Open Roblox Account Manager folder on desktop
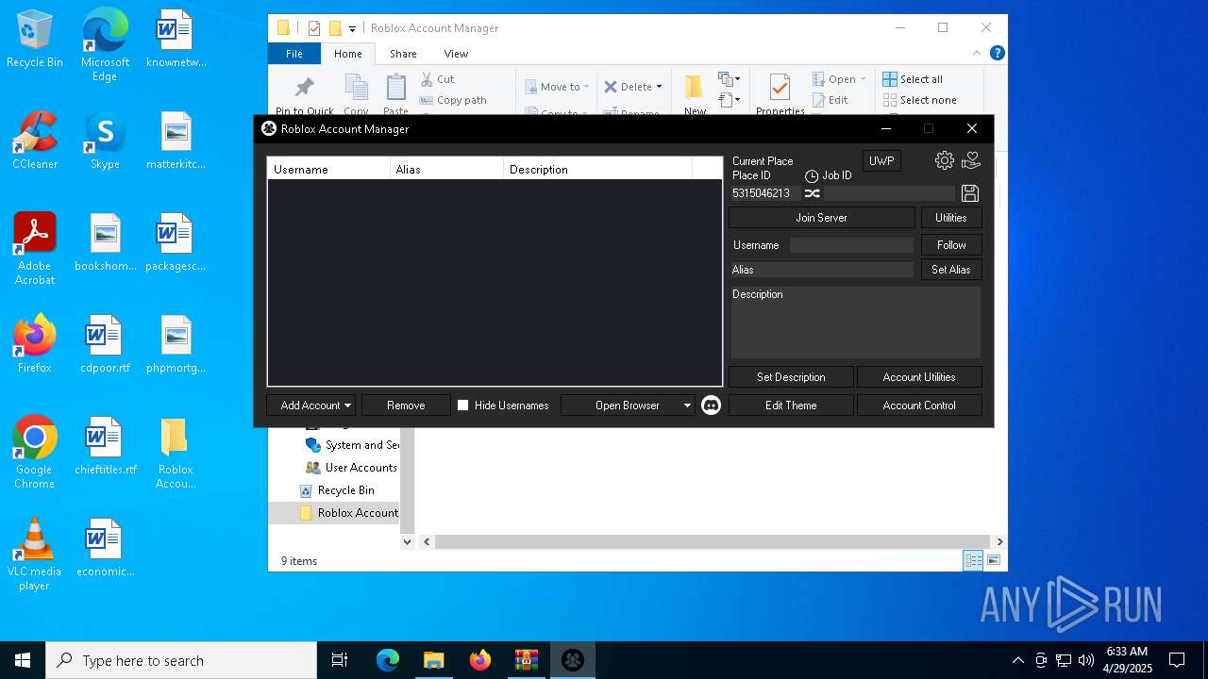This screenshot has height=679, width=1208. click(x=175, y=453)
